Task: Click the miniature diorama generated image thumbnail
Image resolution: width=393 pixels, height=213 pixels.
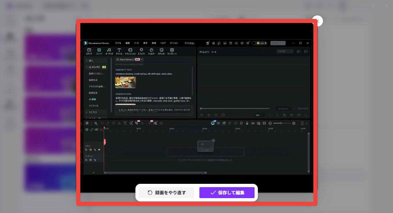Action: [125, 82]
